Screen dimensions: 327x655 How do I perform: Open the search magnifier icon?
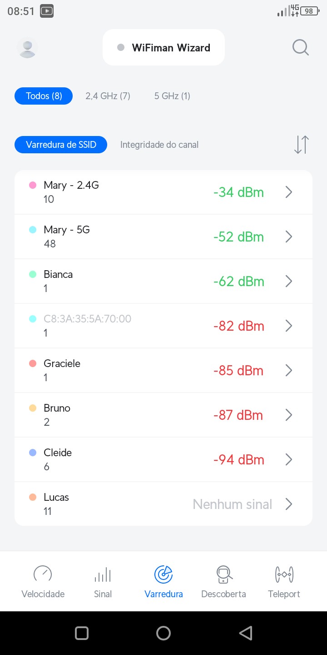pyautogui.click(x=300, y=47)
